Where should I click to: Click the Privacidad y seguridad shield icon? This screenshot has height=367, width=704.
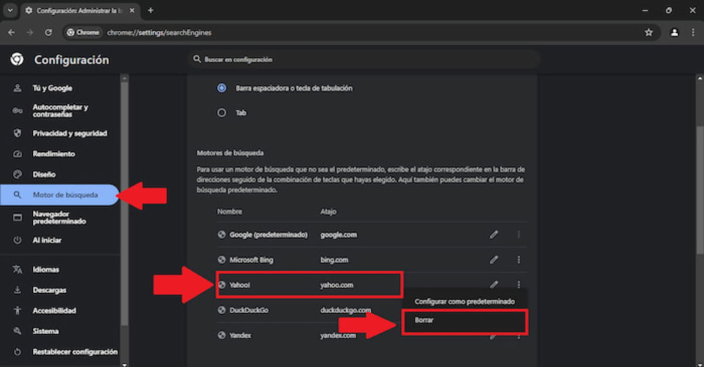(x=17, y=133)
